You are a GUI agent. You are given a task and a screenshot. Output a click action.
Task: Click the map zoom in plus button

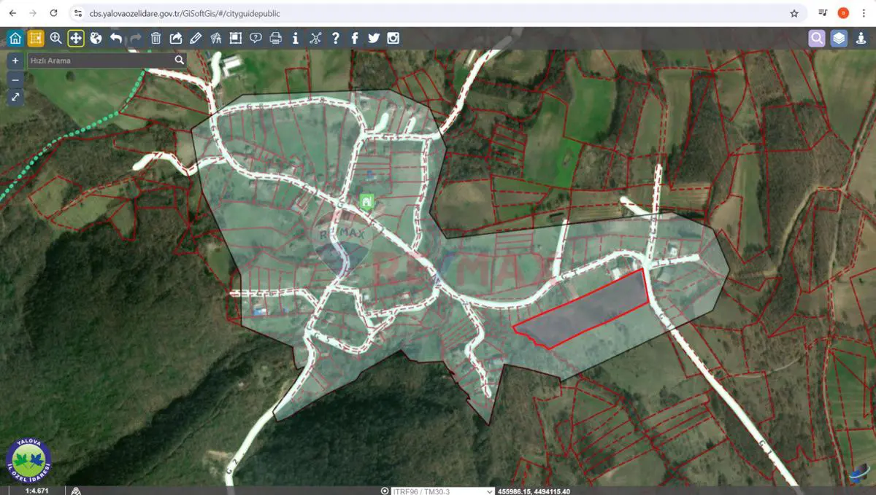tap(15, 61)
